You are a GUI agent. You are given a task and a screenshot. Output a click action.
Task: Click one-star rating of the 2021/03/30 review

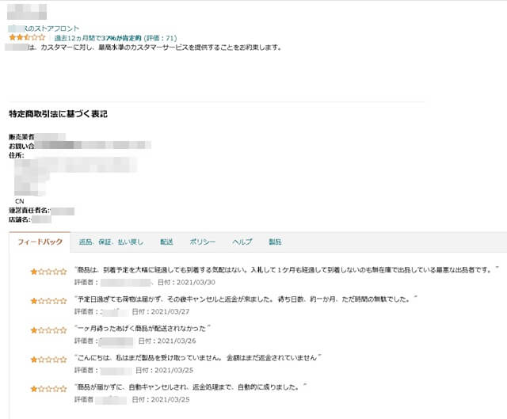[48, 272]
